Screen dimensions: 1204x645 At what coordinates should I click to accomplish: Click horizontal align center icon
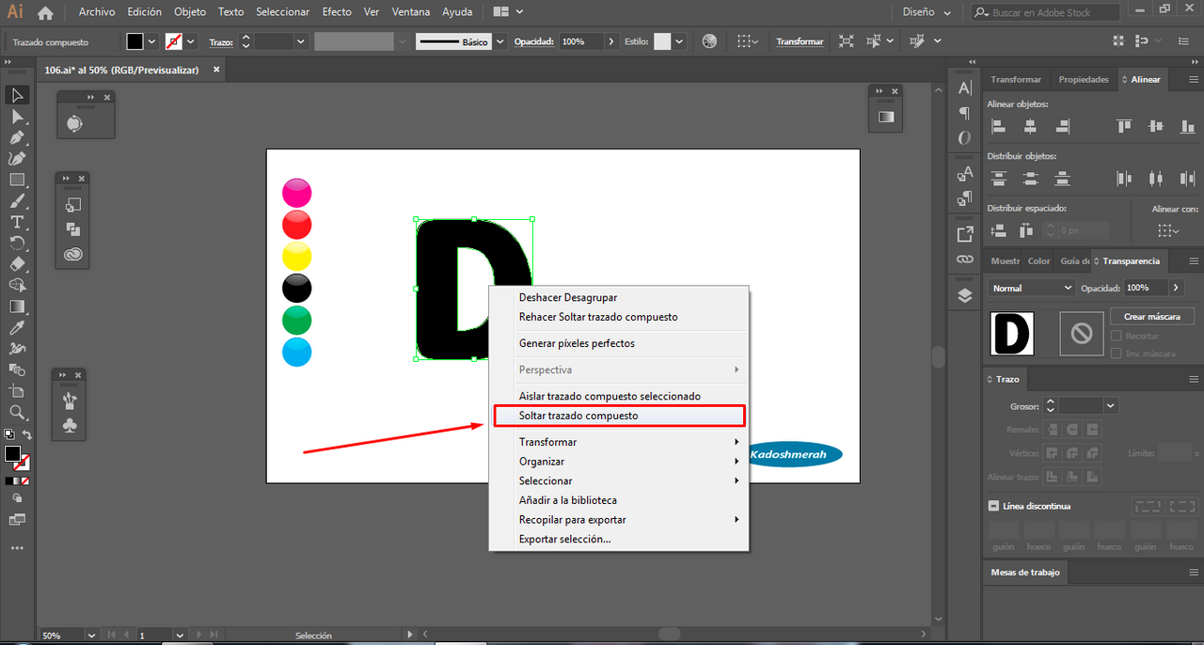pos(1031,126)
